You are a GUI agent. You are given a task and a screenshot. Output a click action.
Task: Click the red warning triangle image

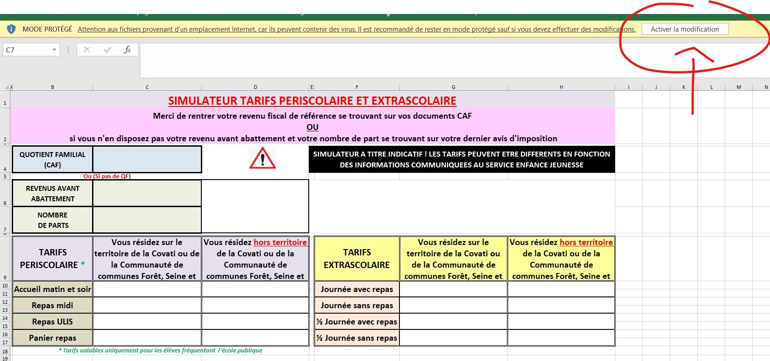pyautogui.click(x=262, y=158)
